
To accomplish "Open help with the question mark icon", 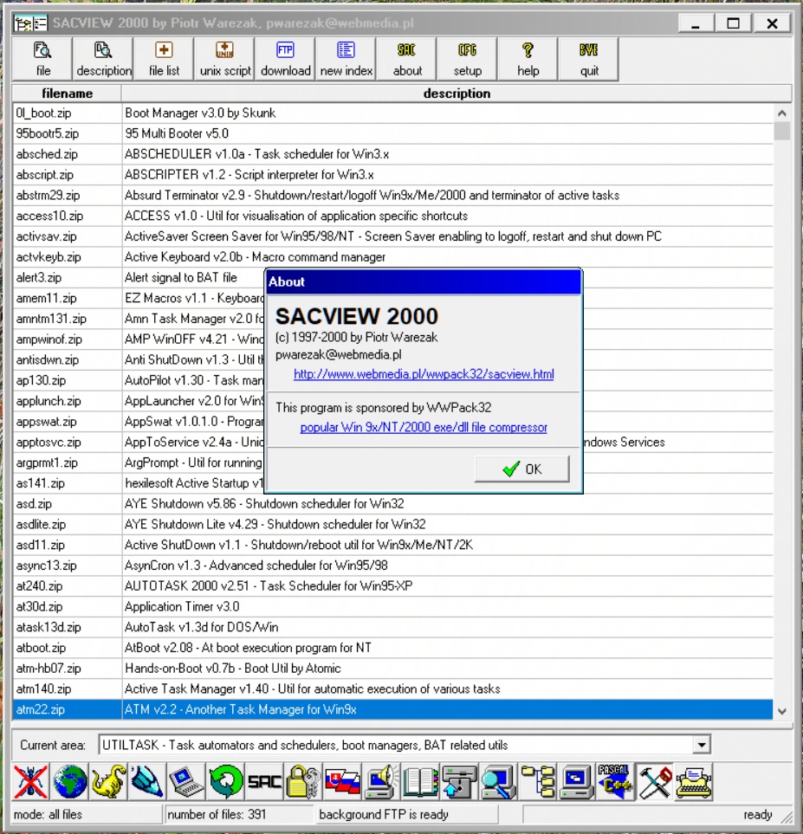I will [x=528, y=59].
